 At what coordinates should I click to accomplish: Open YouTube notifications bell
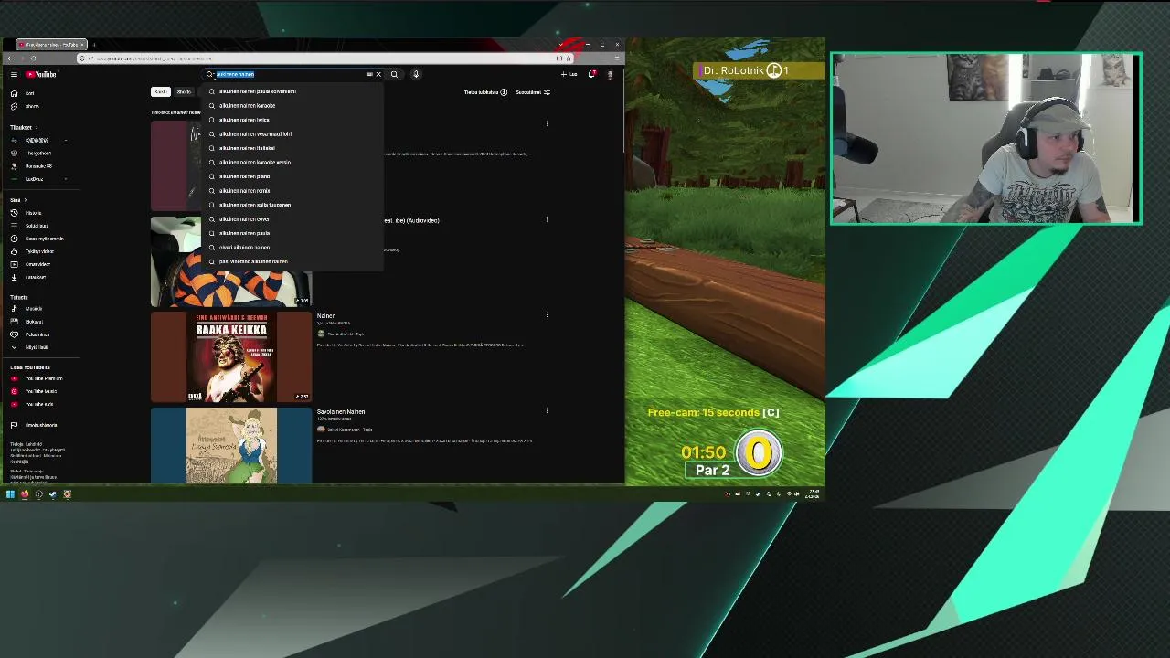[x=591, y=74]
